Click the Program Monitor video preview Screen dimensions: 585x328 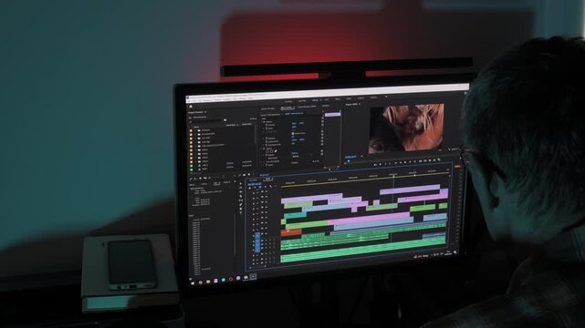pyautogui.click(x=406, y=128)
